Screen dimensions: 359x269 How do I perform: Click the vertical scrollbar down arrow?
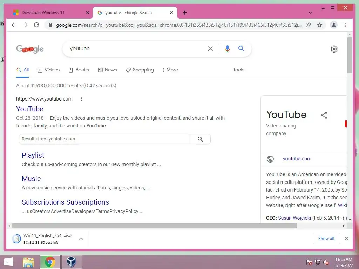point(350,219)
